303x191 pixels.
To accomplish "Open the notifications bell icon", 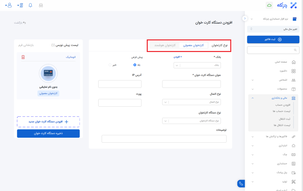I will [x=30, y=5].
